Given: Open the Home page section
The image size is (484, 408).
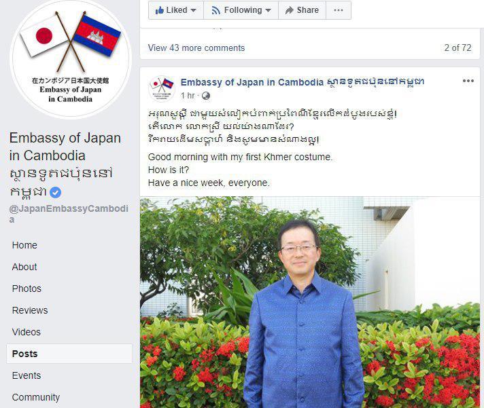Looking at the screenshot, I should tap(24, 245).
